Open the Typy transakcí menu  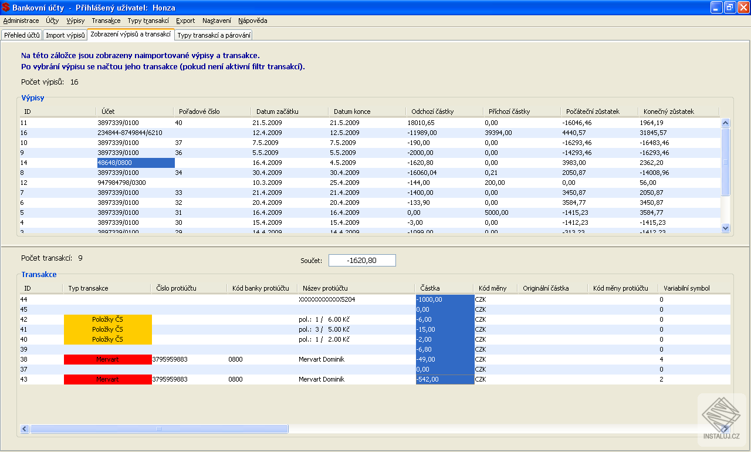(148, 21)
